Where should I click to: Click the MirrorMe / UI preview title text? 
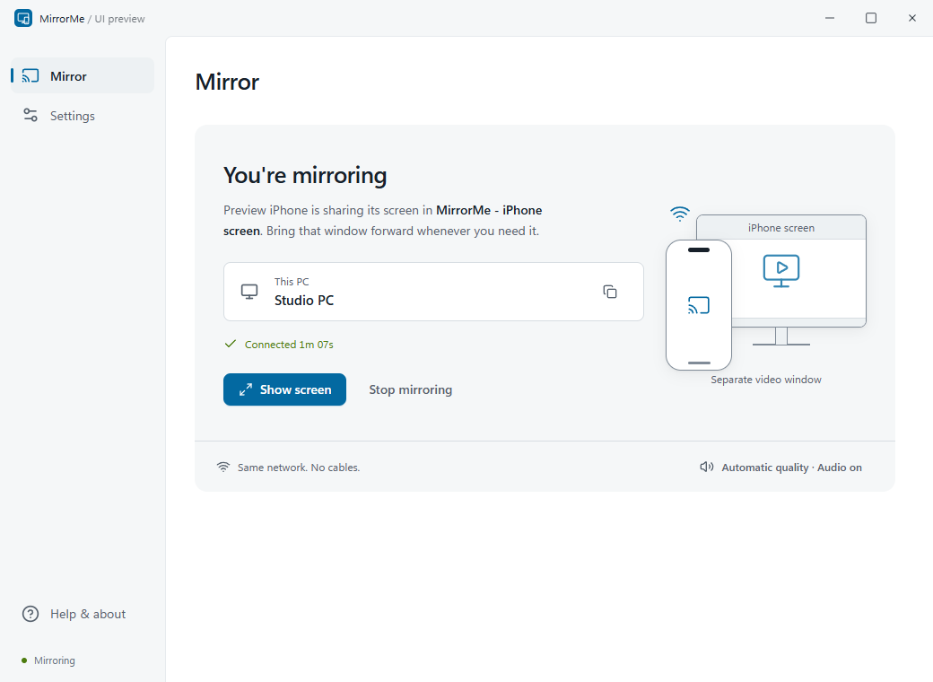click(x=92, y=19)
